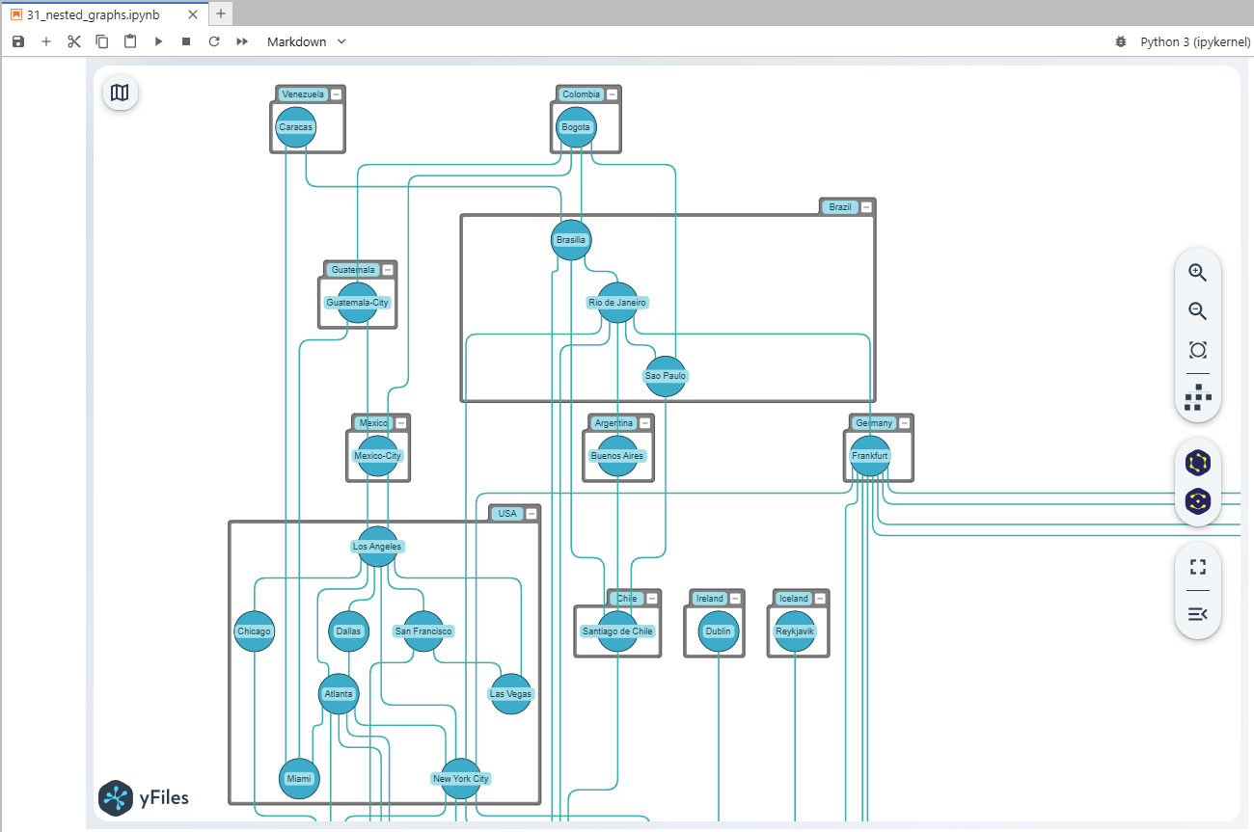Close the 31_nested_graphs.ipynb tab

[193, 14]
